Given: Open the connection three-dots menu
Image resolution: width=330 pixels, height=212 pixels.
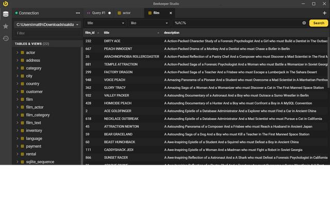Looking at the screenshot, I should pos(78,13).
